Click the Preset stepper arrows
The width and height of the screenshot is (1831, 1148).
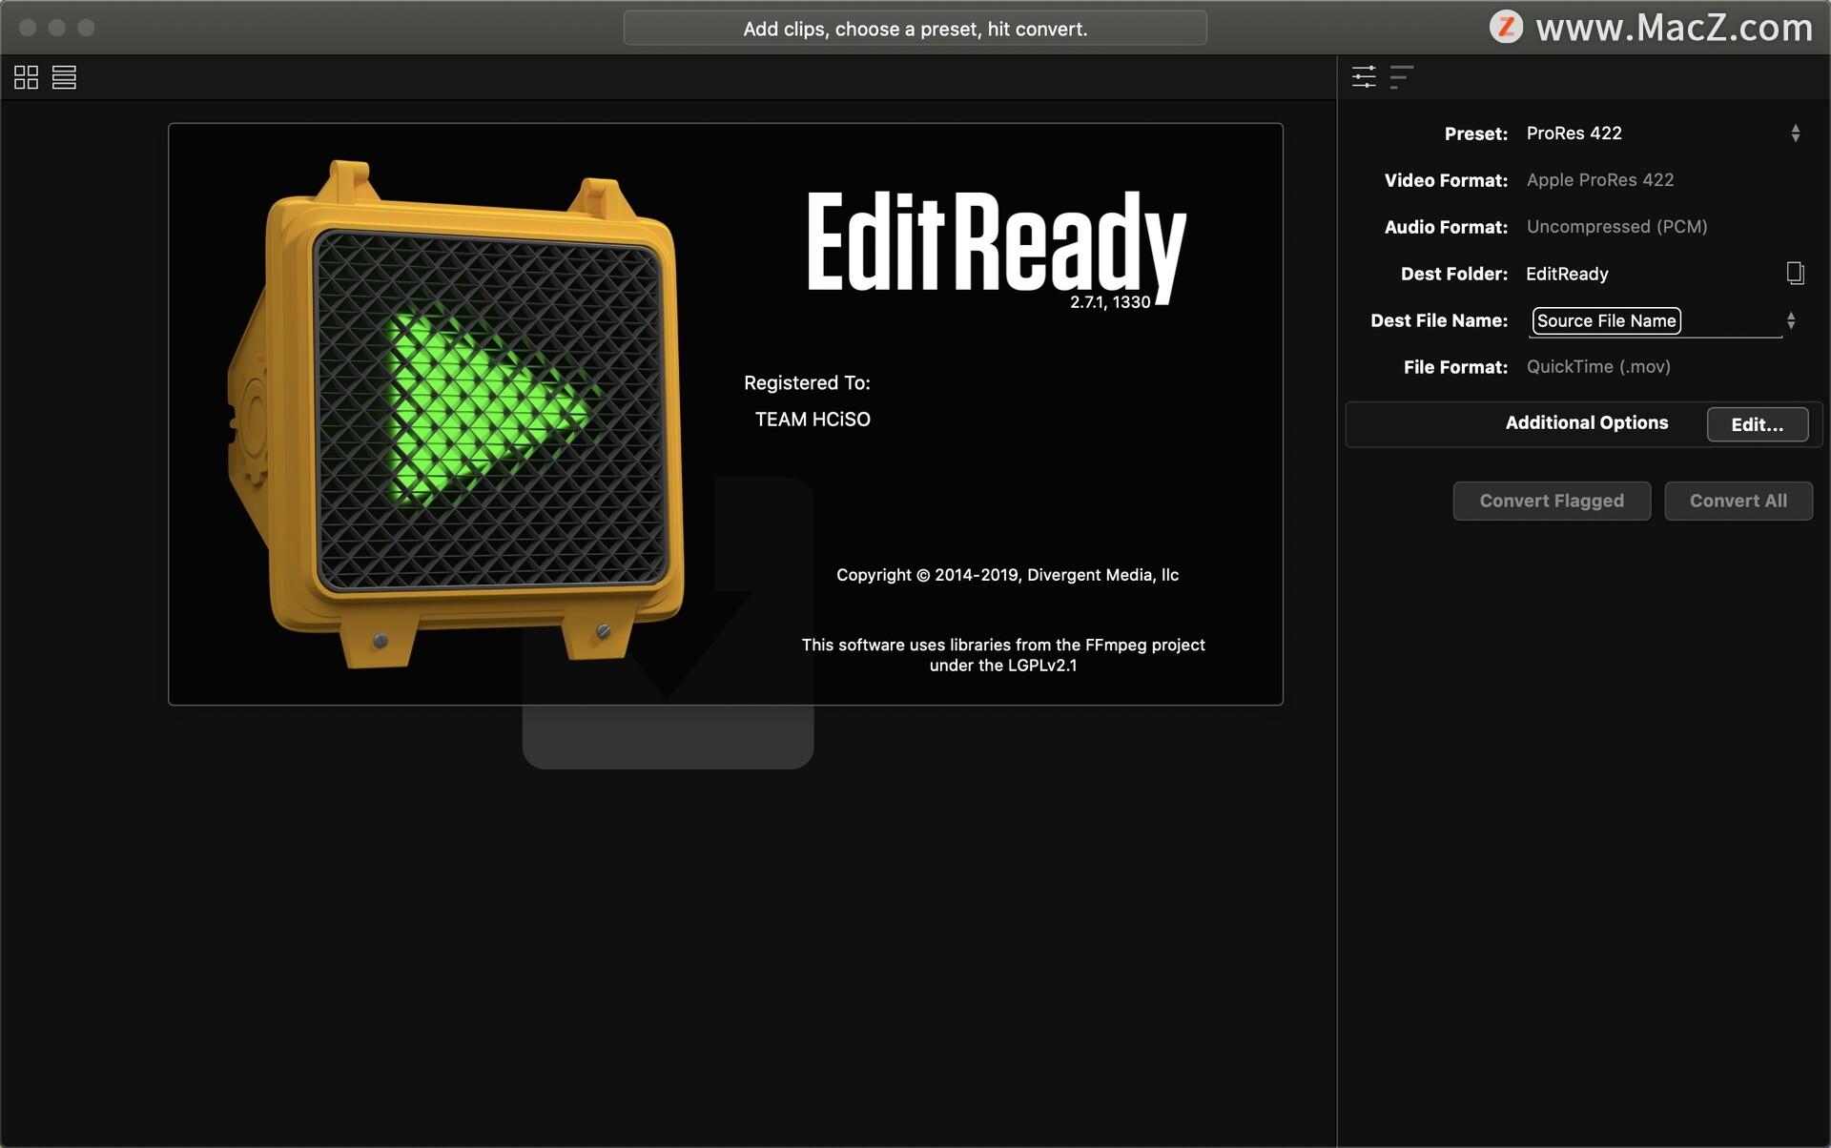pyautogui.click(x=1796, y=133)
